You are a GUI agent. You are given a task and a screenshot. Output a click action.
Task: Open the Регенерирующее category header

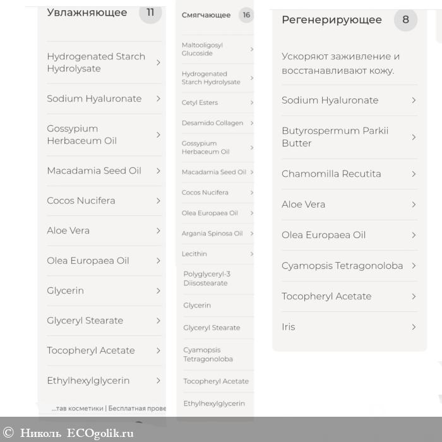pyautogui.click(x=331, y=20)
